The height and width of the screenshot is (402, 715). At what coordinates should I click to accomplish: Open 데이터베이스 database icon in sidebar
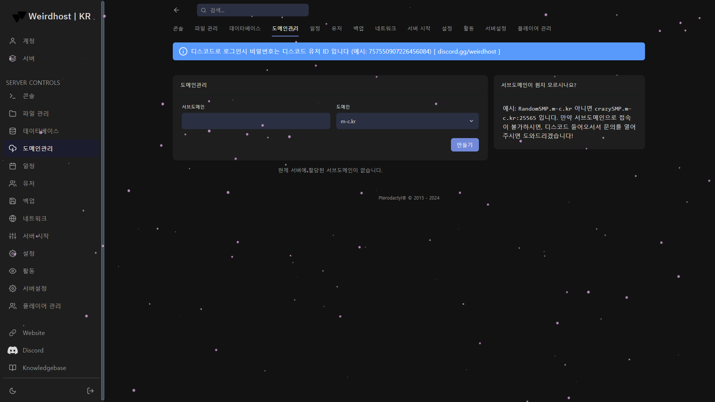[13, 131]
